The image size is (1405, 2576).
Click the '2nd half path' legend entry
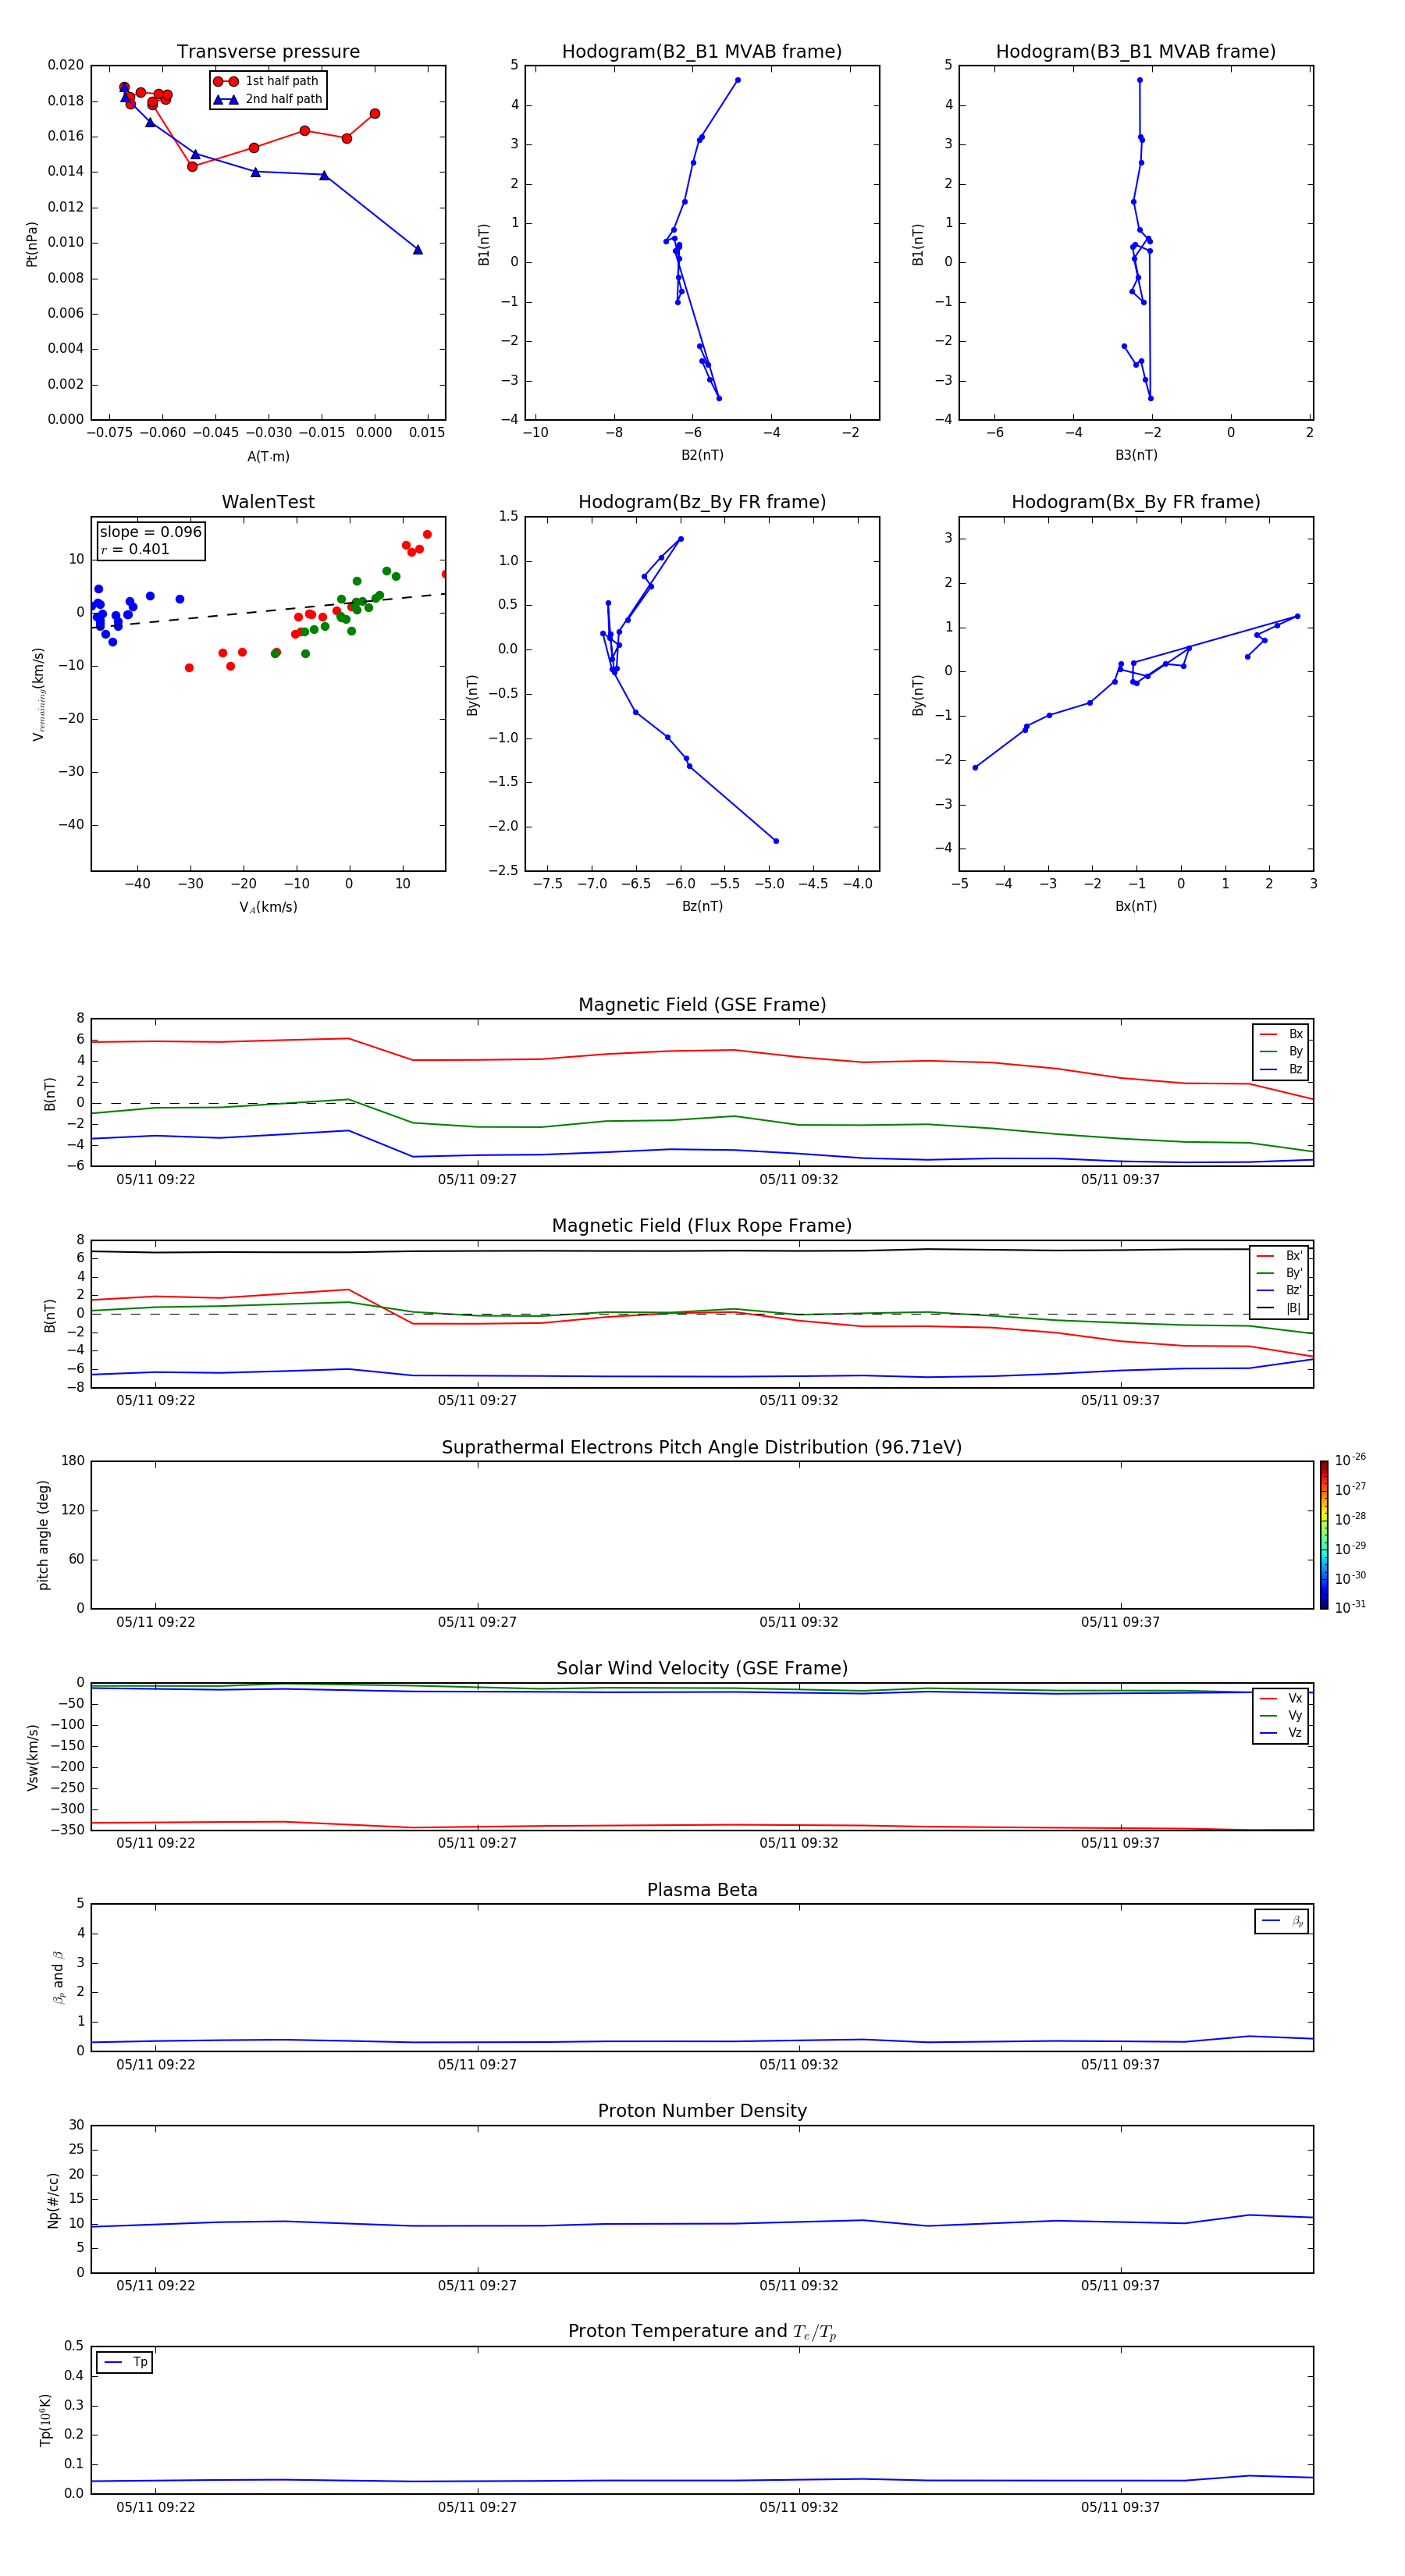click(x=268, y=99)
